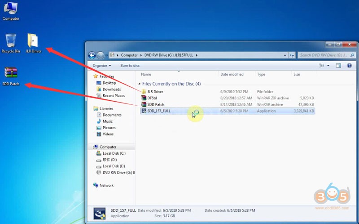Image resolution: width=359 pixels, height=224 pixels.
Task: Open the Computer desktop icon
Action: [x=10, y=11]
